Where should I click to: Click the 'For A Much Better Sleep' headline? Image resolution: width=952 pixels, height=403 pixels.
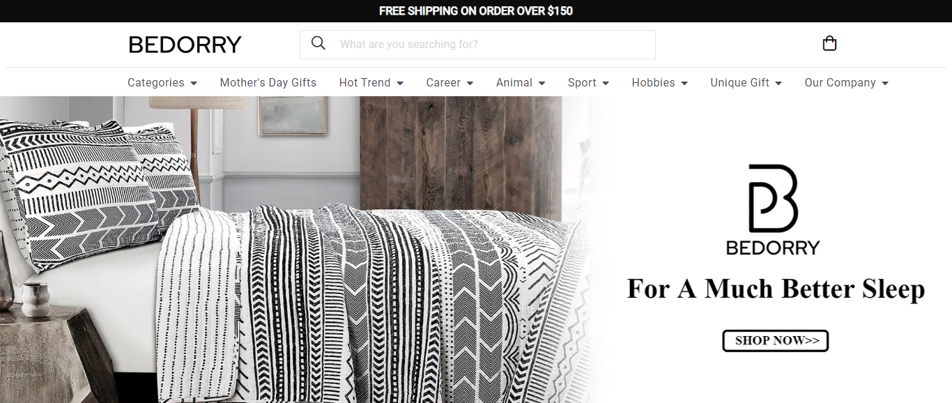[776, 289]
